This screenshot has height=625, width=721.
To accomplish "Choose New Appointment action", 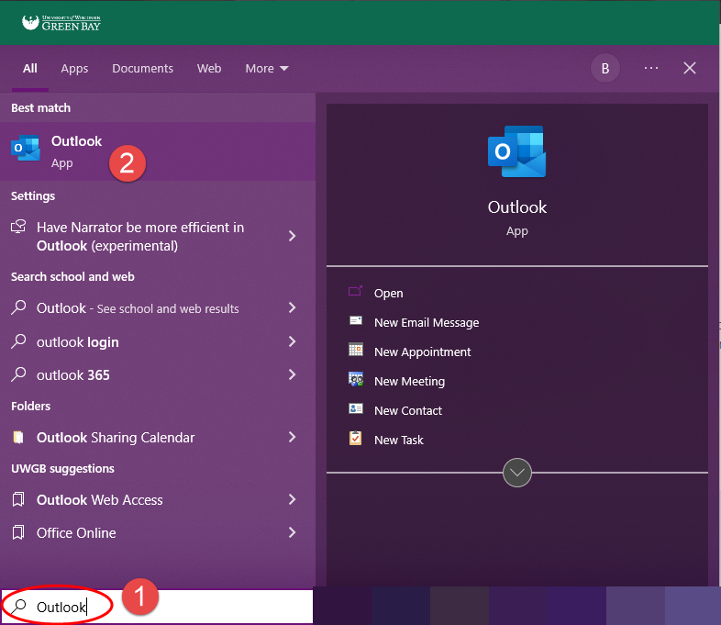I will point(423,352).
